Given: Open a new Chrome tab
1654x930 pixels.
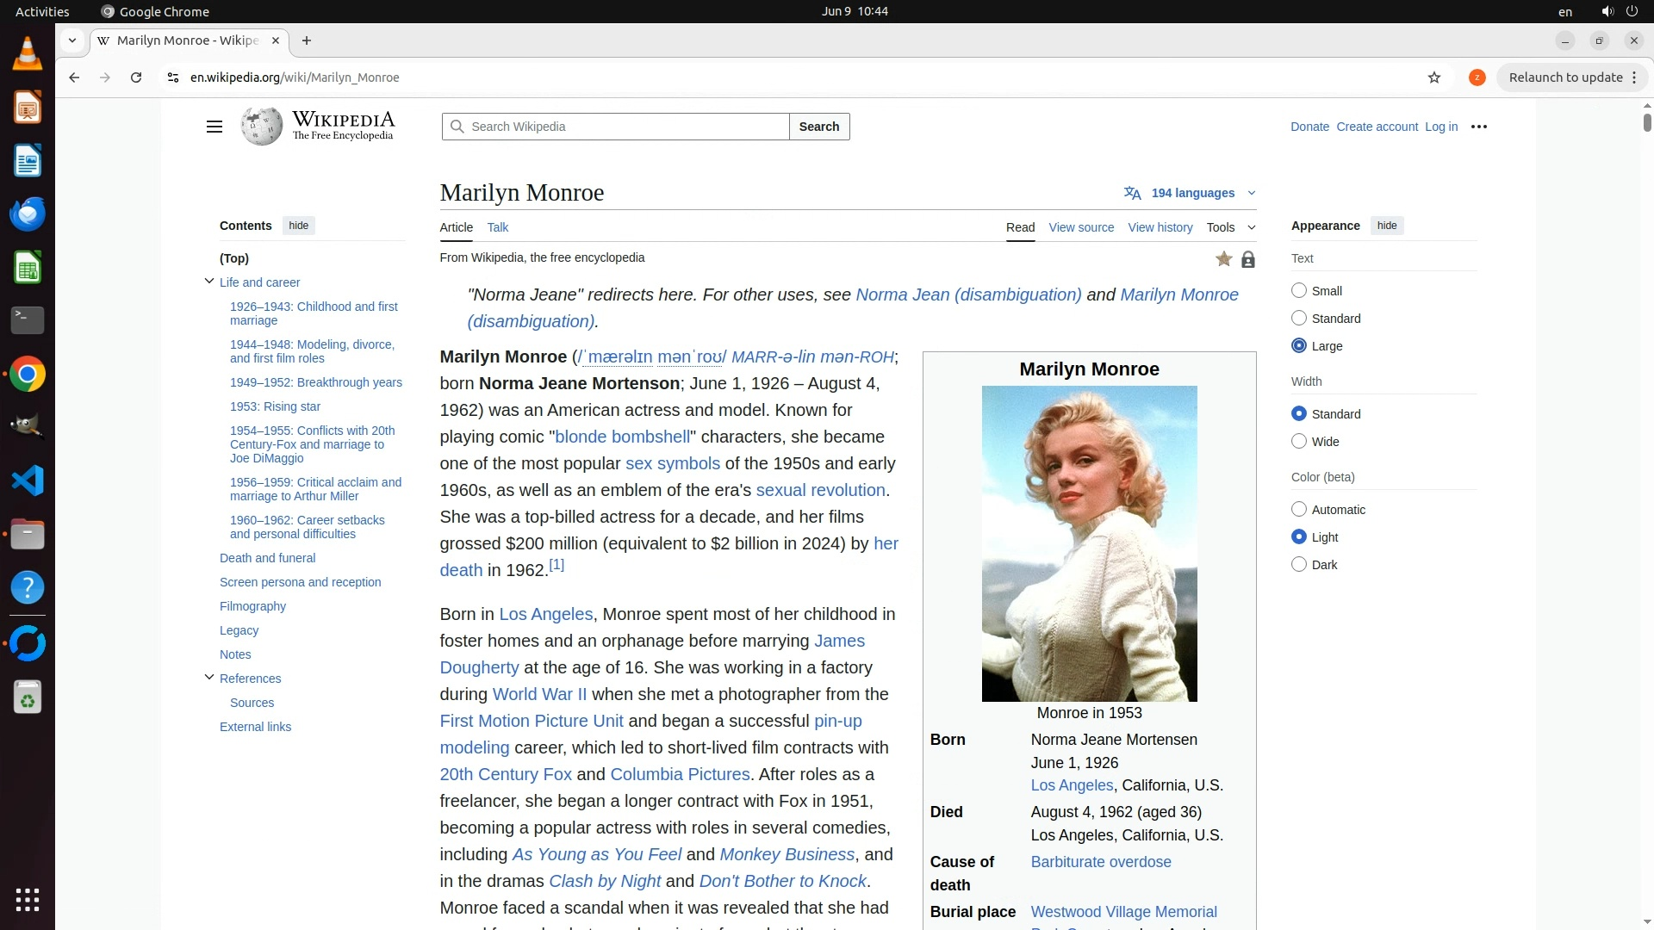Looking at the screenshot, I should coord(307,40).
